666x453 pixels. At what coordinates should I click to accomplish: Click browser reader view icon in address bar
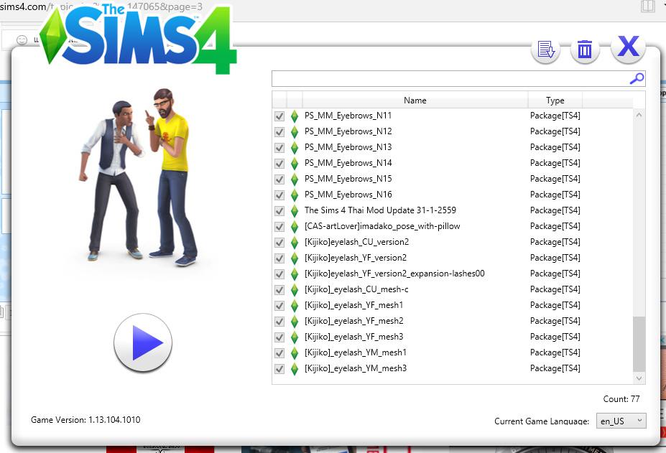pyautogui.click(x=648, y=6)
